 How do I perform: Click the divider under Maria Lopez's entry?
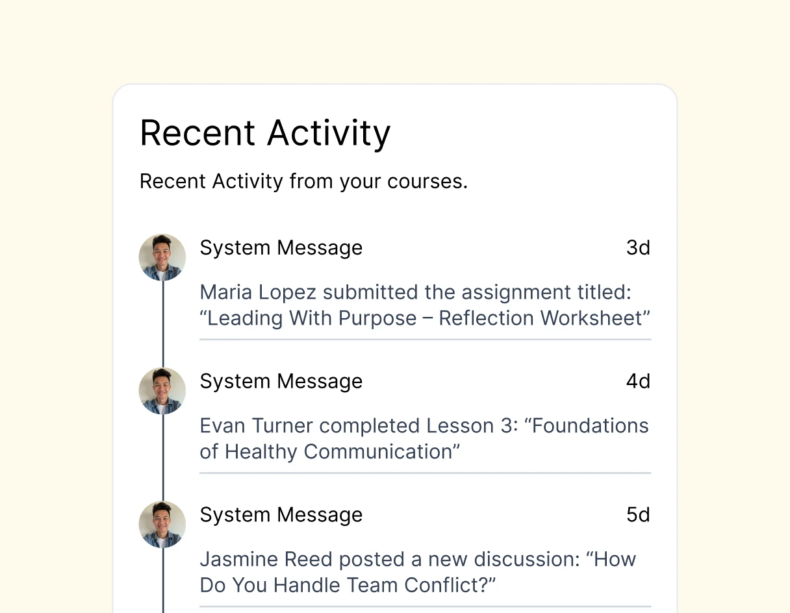pyautogui.click(x=425, y=339)
